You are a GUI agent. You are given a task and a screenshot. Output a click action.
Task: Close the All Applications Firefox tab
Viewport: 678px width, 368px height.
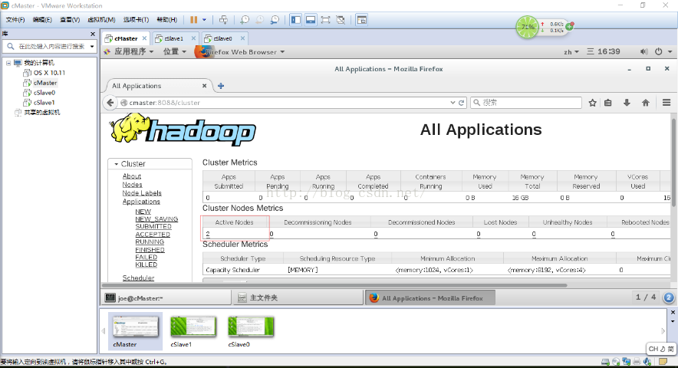204,86
